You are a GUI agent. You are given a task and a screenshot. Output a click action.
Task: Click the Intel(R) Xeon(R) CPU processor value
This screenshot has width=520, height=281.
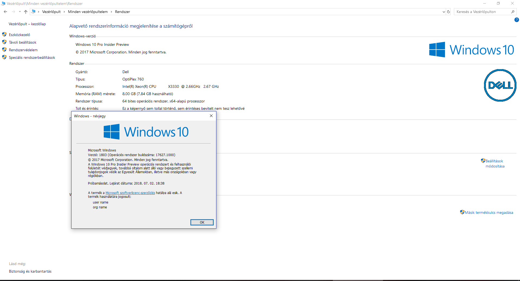(x=171, y=86)
